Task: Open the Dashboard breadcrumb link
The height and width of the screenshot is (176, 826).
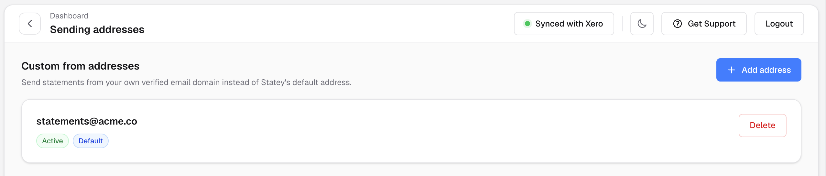Action: click(x=69, y=16)
